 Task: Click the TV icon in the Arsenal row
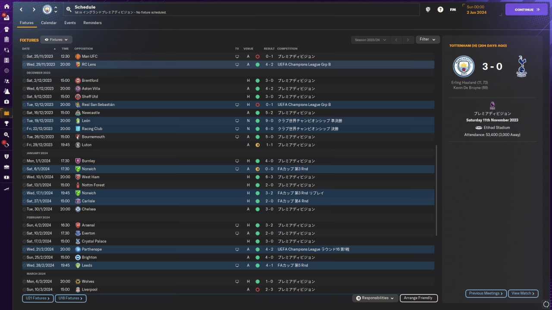pyautogui.click(x=237, y=225)
